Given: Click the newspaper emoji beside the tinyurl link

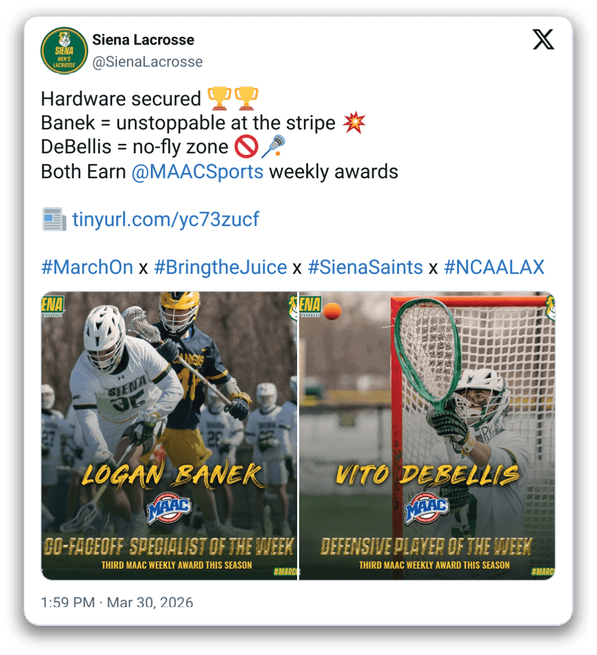Looking at the screenshot, I should [x=54, y=220].
